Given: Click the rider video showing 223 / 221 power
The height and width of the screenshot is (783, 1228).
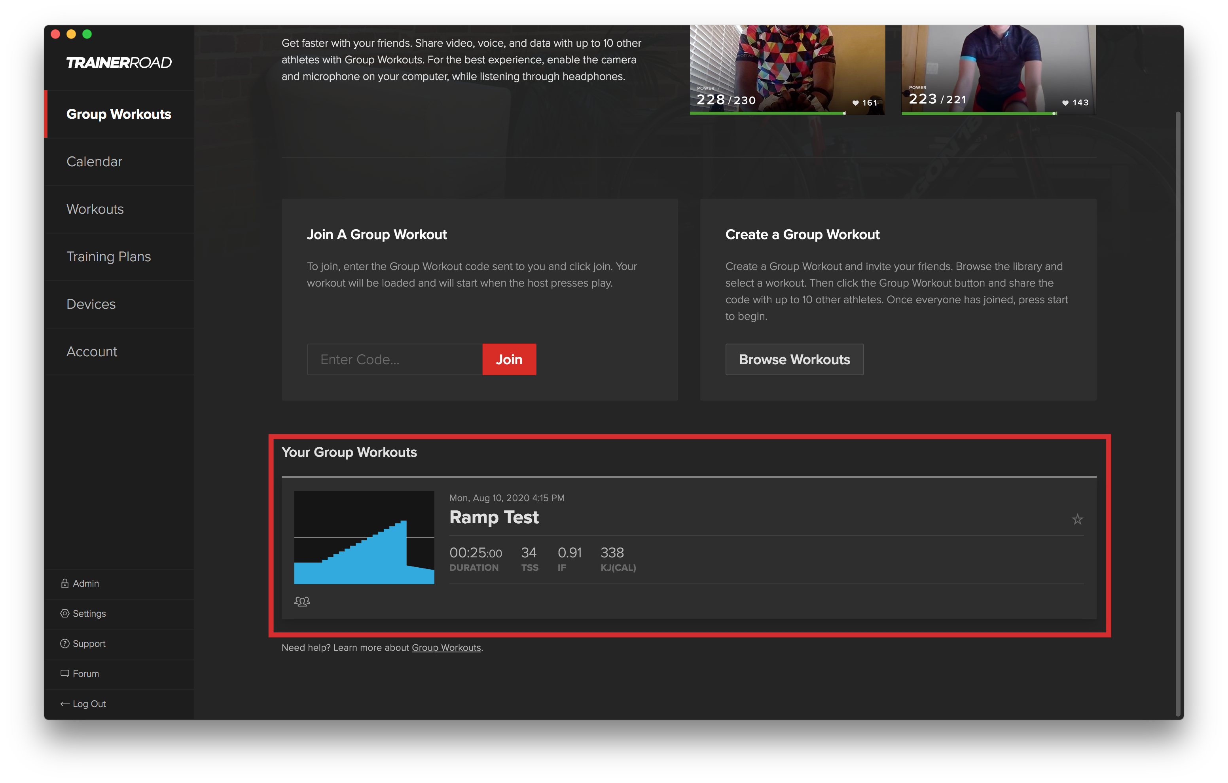Looking at the screenshot, I should [999, 69].
